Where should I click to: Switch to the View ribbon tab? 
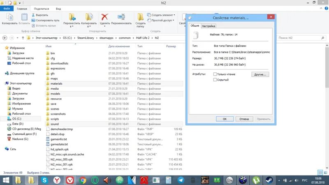pyautogui.click(x=58, y=9)
